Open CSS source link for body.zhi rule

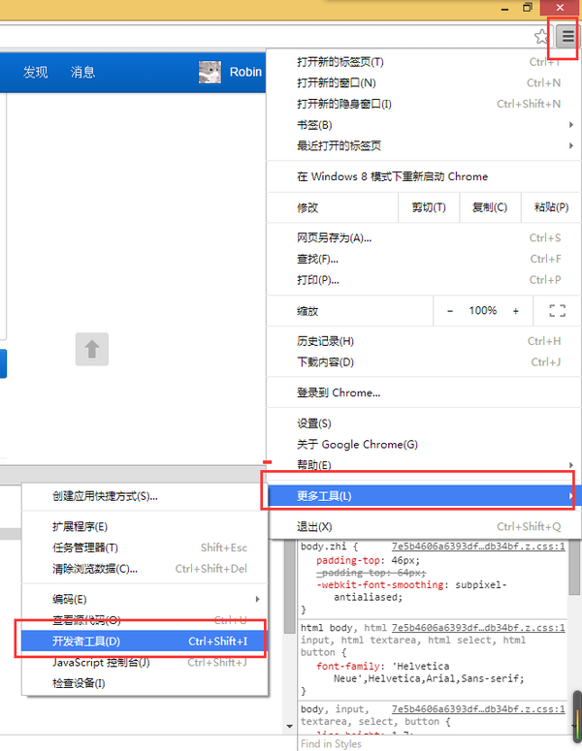click(478, 547)
